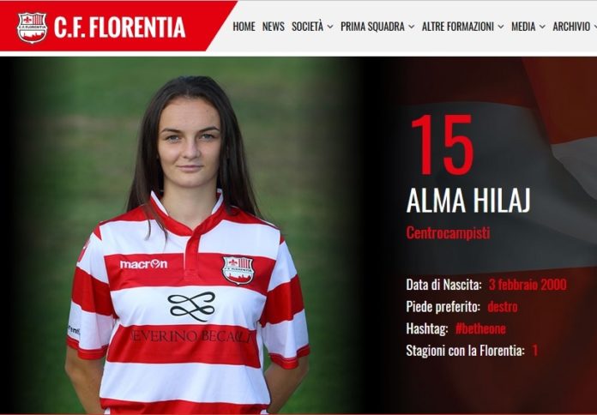Expand the Società dropdown chevron
The image size is (597, 415).
330,27
